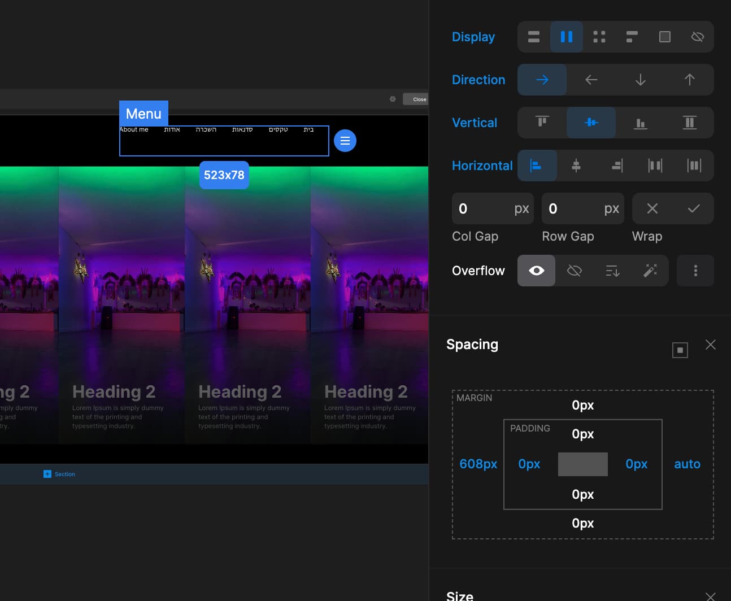
Task: Open the טקסים menu item
Action: point(279,129)
